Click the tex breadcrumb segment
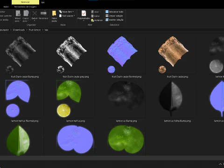Viewport: 224px width, 168px height. click(x=46, y=30)
